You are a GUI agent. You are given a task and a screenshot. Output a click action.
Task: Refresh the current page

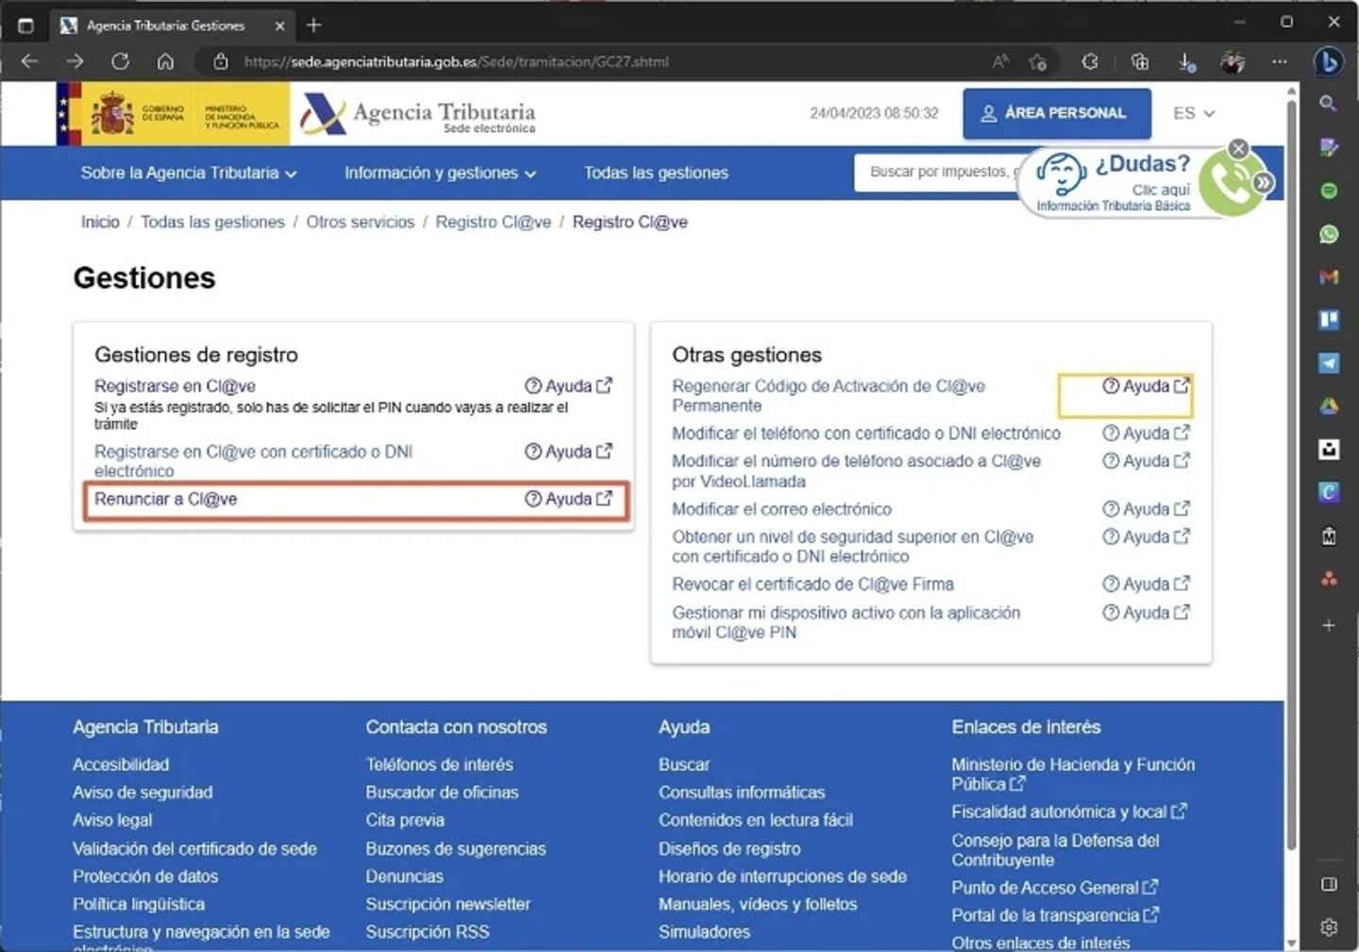[x=121, y=61]
